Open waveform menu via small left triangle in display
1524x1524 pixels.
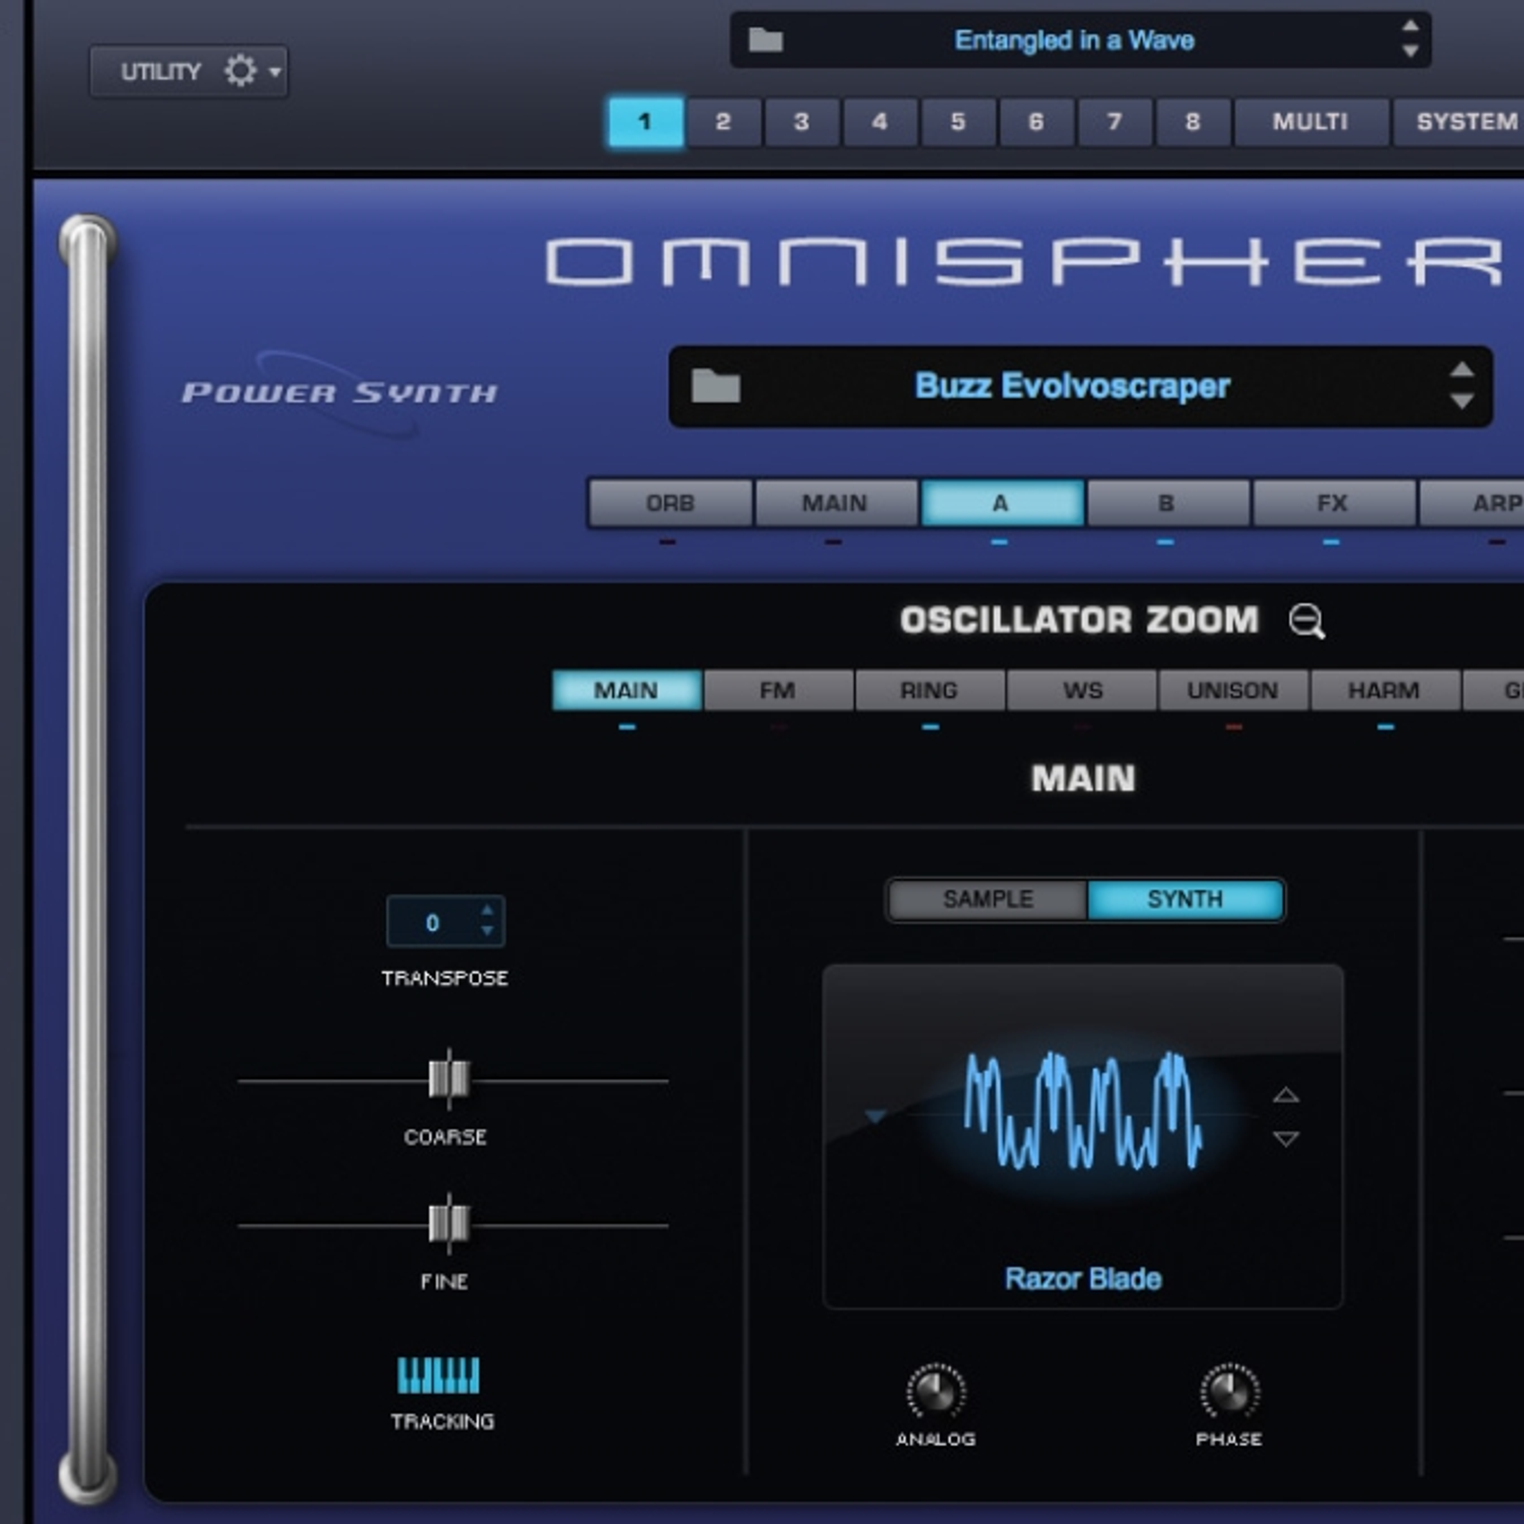[874, 1115]
